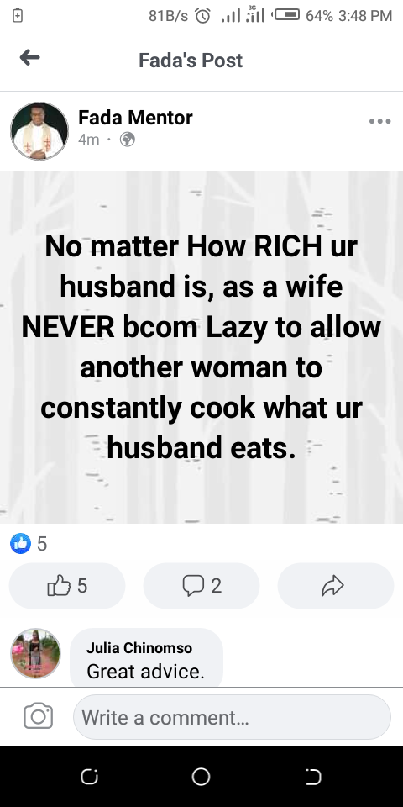
Task: Tap the camera icon to attach photo
Action: tap(38, 716)
